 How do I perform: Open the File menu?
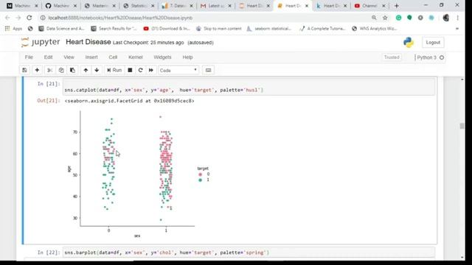29,57
